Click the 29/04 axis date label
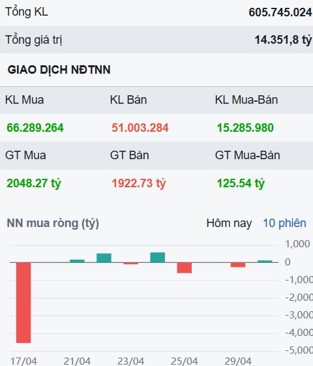Image resolution: width=313 pixels, height=366 pixels. [238, 361]
